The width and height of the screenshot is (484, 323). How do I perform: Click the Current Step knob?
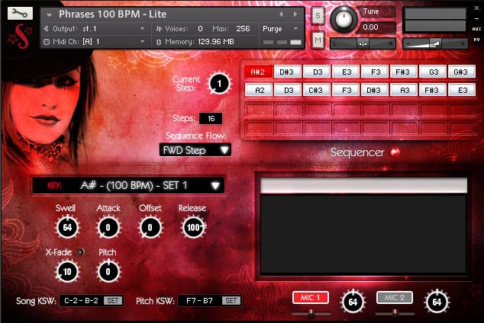(219, 84)
